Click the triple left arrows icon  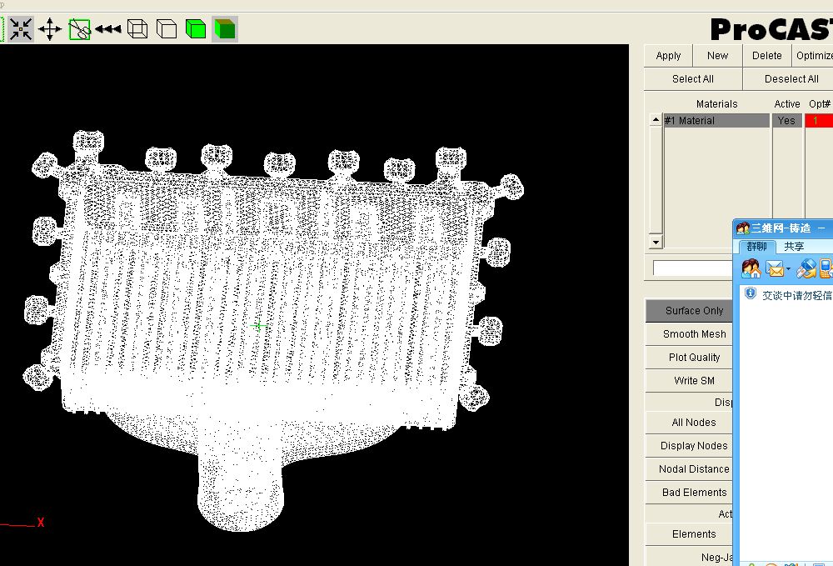(108, 29)
